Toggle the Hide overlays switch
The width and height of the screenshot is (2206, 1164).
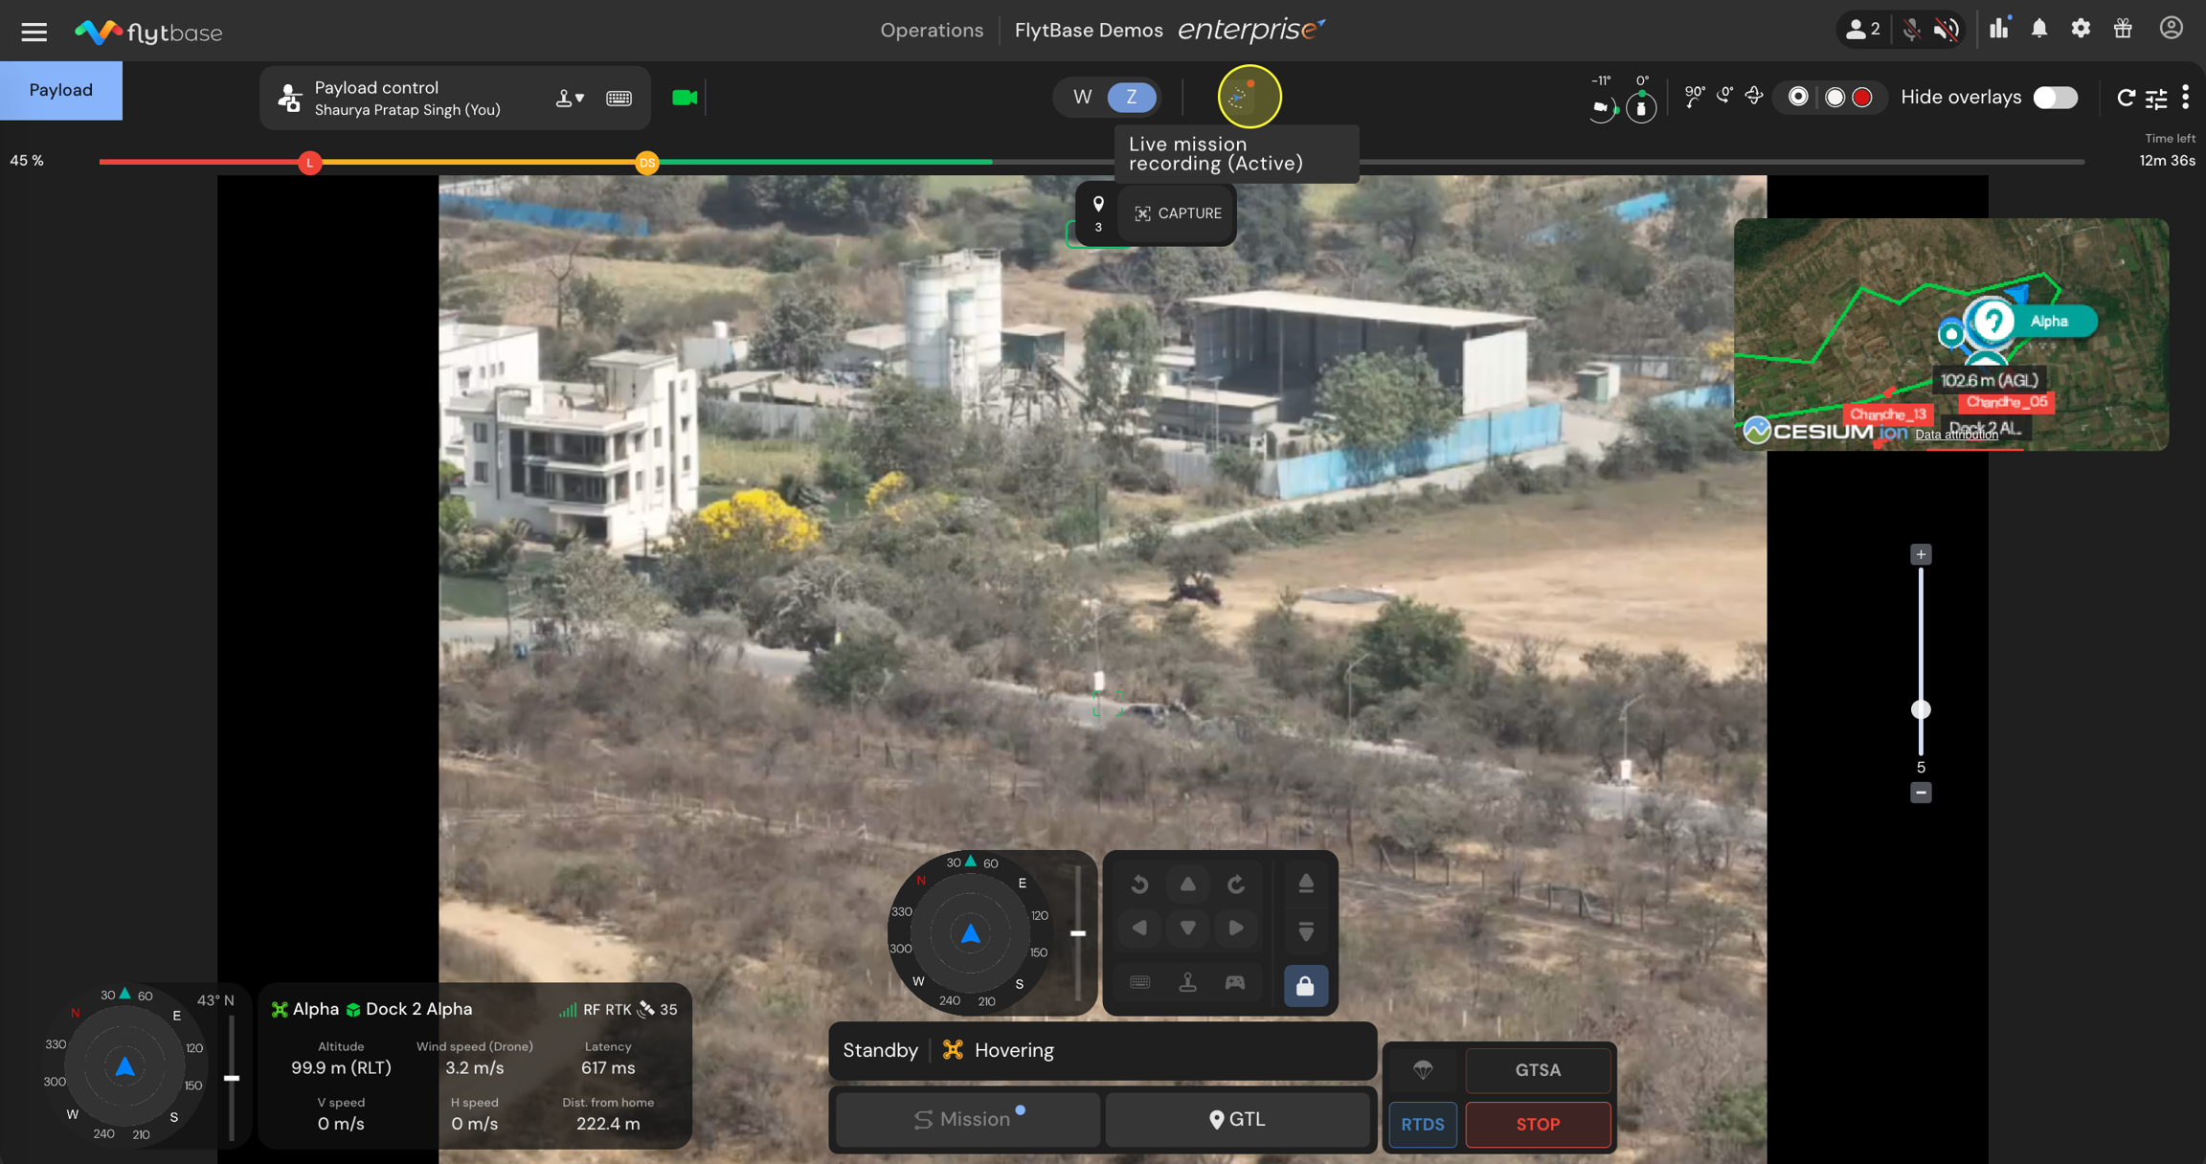(x=2055, y=98)
